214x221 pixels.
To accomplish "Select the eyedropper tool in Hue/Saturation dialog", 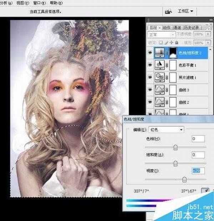I will click(x=206, y=191).
